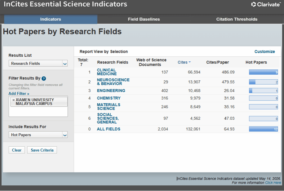Select the 13,907 cites value
Screen dimensions: 284x191
point(194,82)
